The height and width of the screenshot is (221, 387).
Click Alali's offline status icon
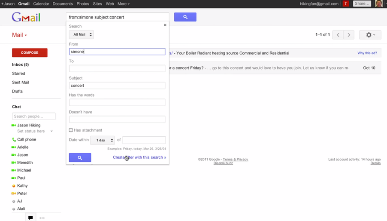(14, 209)
